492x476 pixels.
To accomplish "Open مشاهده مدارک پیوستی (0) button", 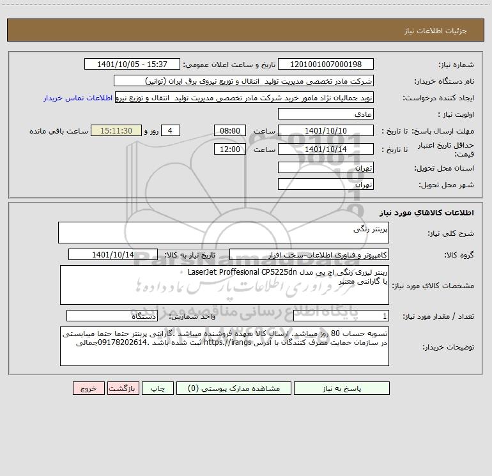I will click(234, 388).
